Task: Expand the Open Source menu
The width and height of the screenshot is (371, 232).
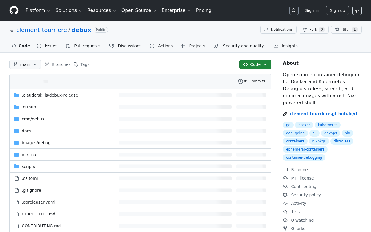Action: click(x=139, y=10)
